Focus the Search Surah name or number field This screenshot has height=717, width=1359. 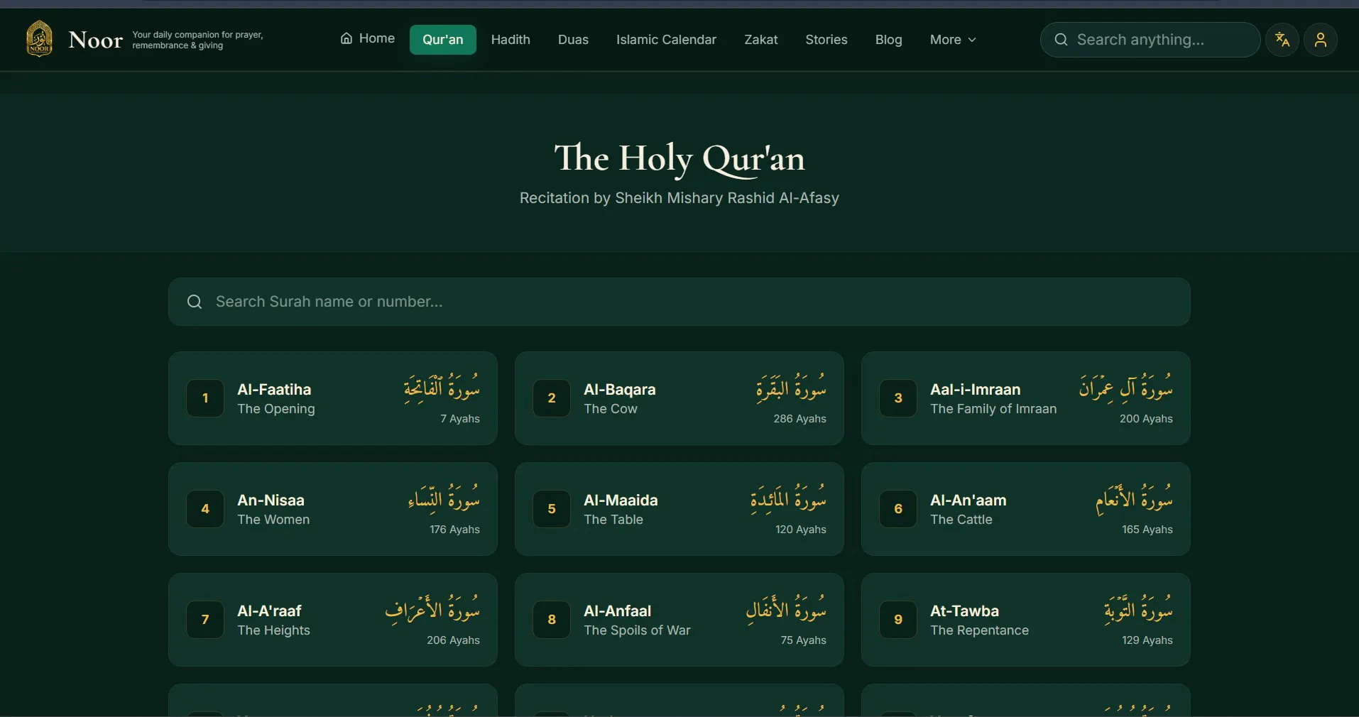point(679,302)
